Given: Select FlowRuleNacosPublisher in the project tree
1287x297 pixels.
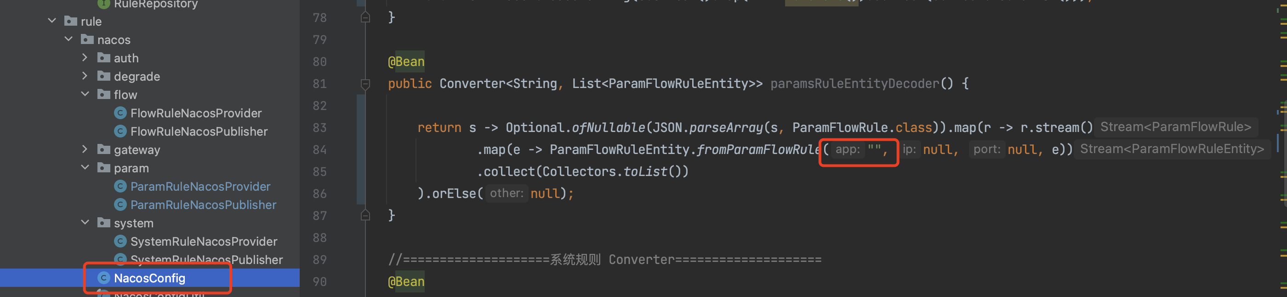Looking at the screenshot, I should (199, 131).
